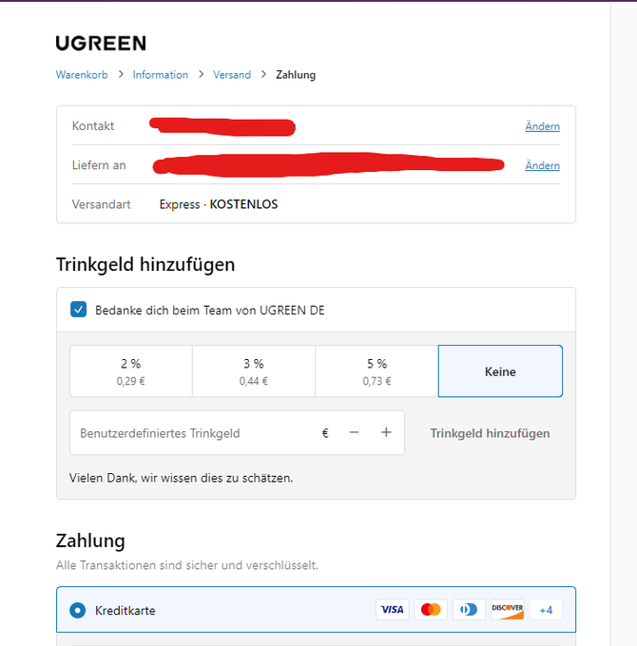Click Ändern next to Kontakt
637x646 pixels.
coord(542,126)
